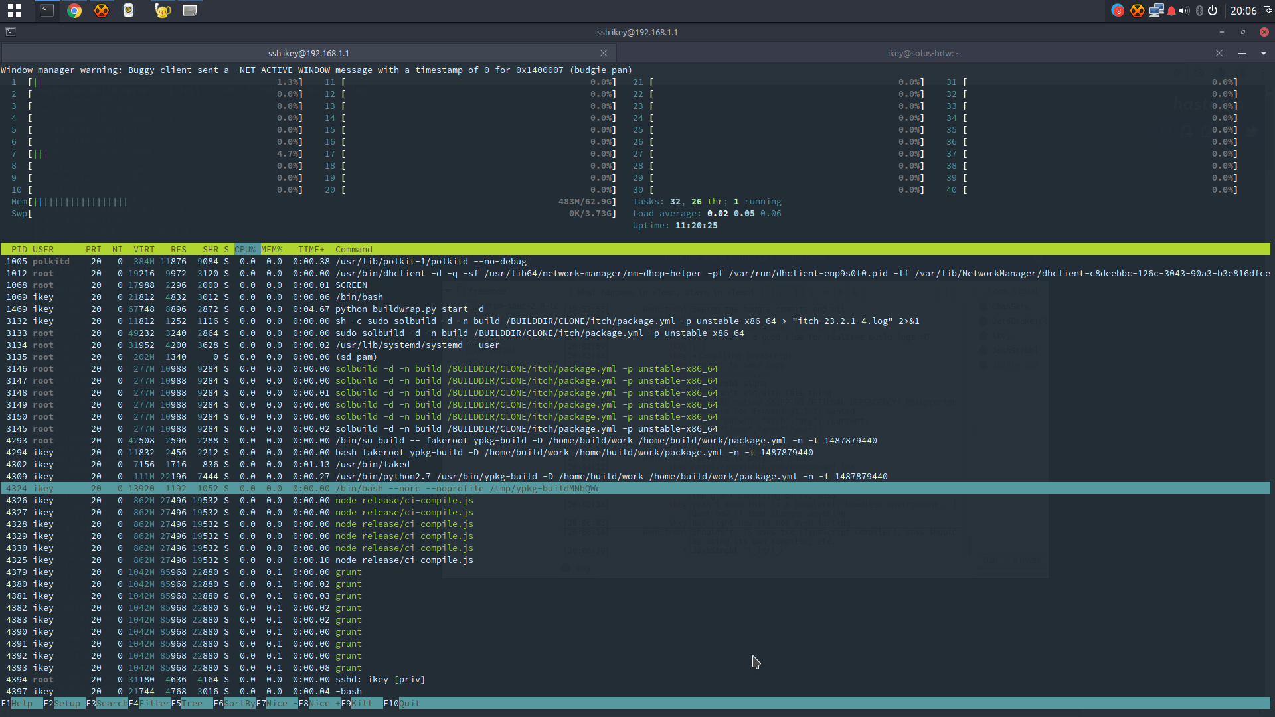Open the speaker music player icon
This screenshot has height=717, width=1275.
(129, 11)
